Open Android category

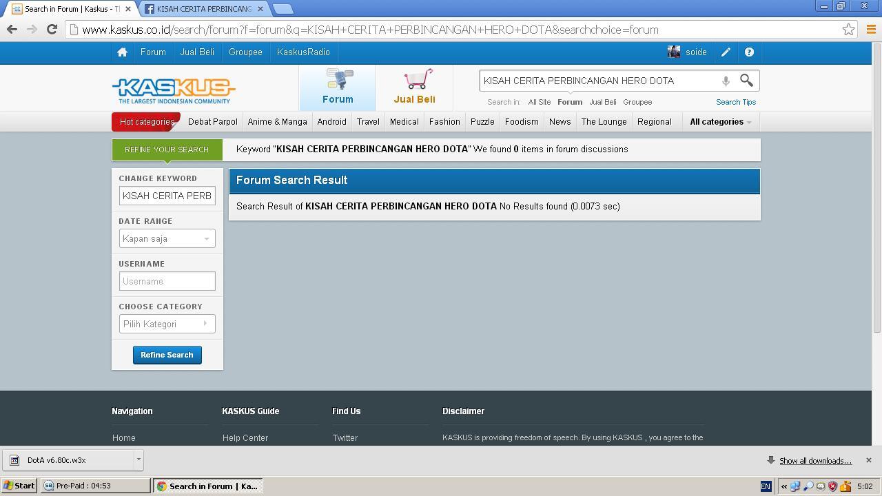[331, 122]
